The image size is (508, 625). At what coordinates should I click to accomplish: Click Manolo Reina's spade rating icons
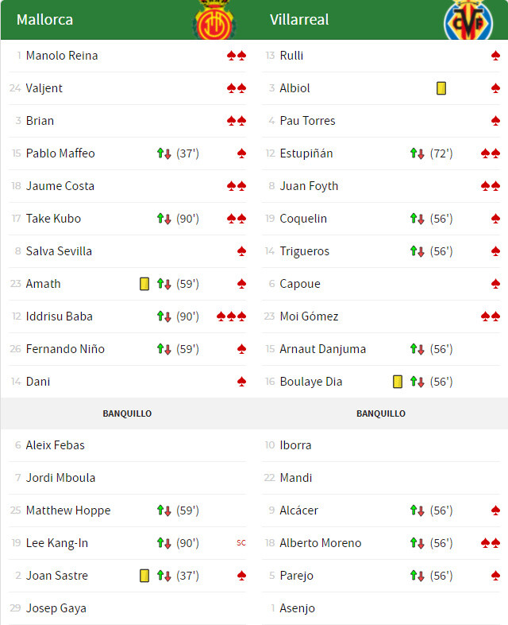click(237, 56)
